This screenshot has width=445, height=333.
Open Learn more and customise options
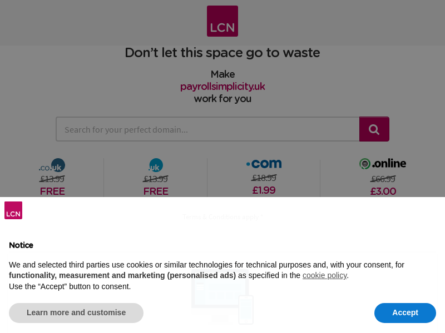click(x=76, y=313)
